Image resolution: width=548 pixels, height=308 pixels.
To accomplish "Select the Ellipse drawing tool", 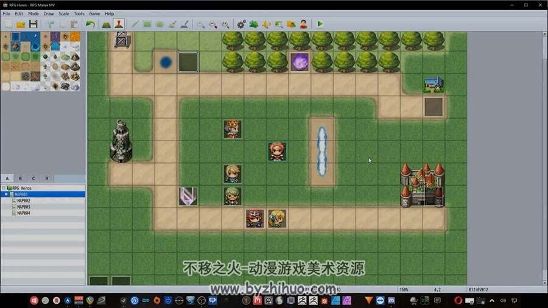I will pyautogui.click(x=160, y=24).
